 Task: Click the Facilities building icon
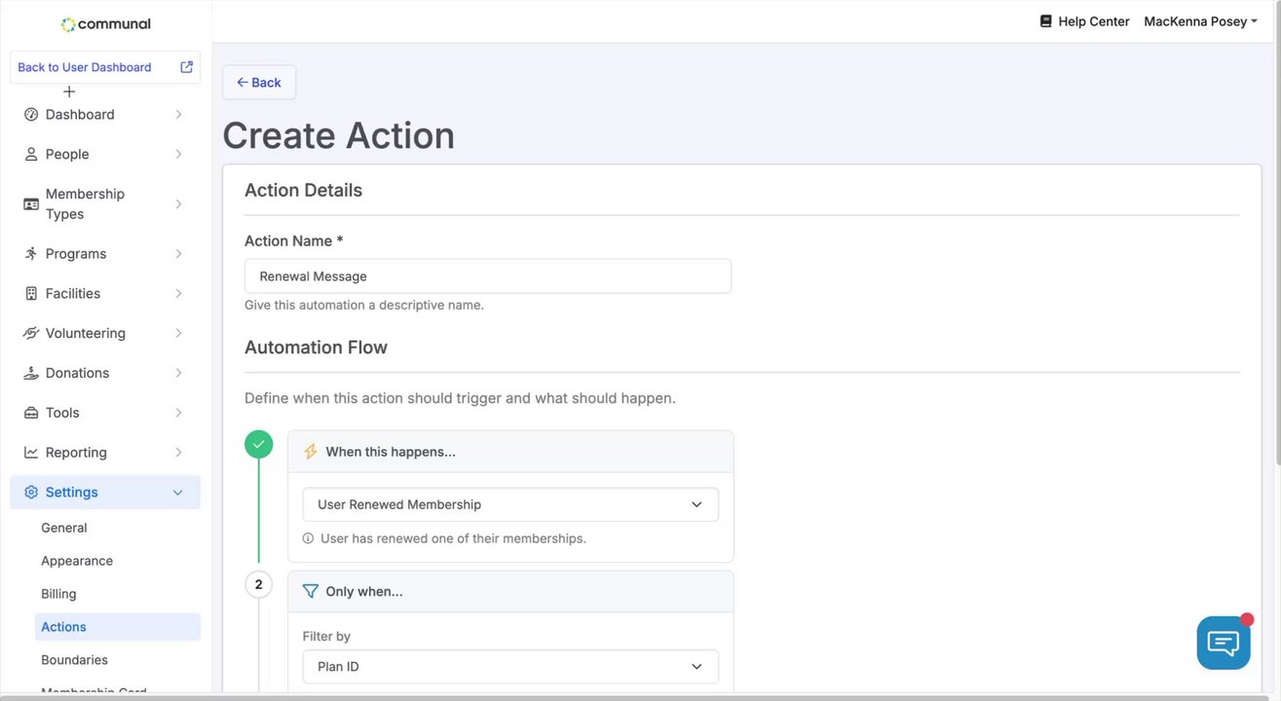31,294
